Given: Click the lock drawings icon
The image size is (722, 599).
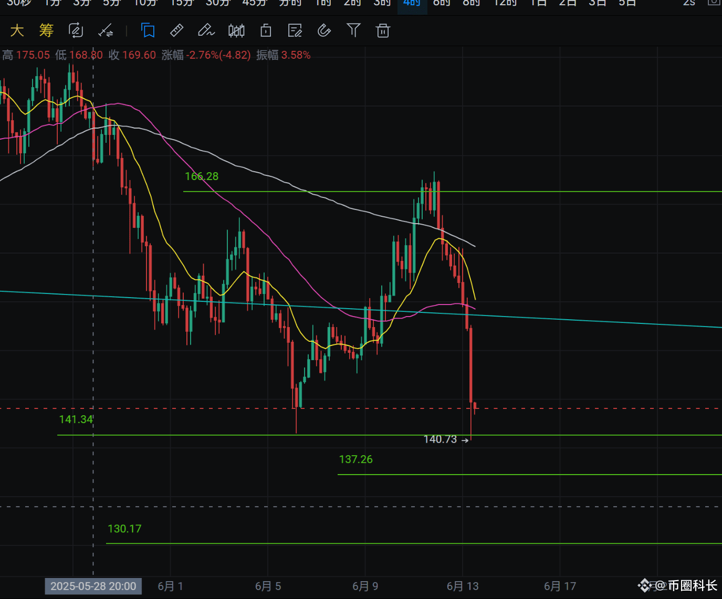Looking at the screenshot, I should 266,30.
